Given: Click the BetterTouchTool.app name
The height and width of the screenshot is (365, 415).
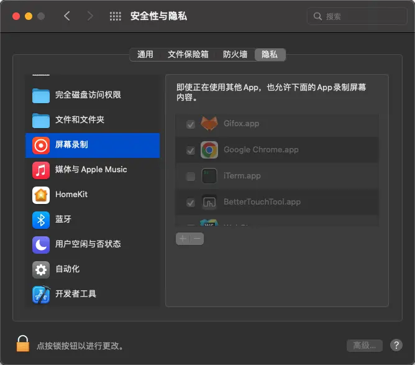Looking at the screenshot, I should pyautogui.click(x=262, y=202).
